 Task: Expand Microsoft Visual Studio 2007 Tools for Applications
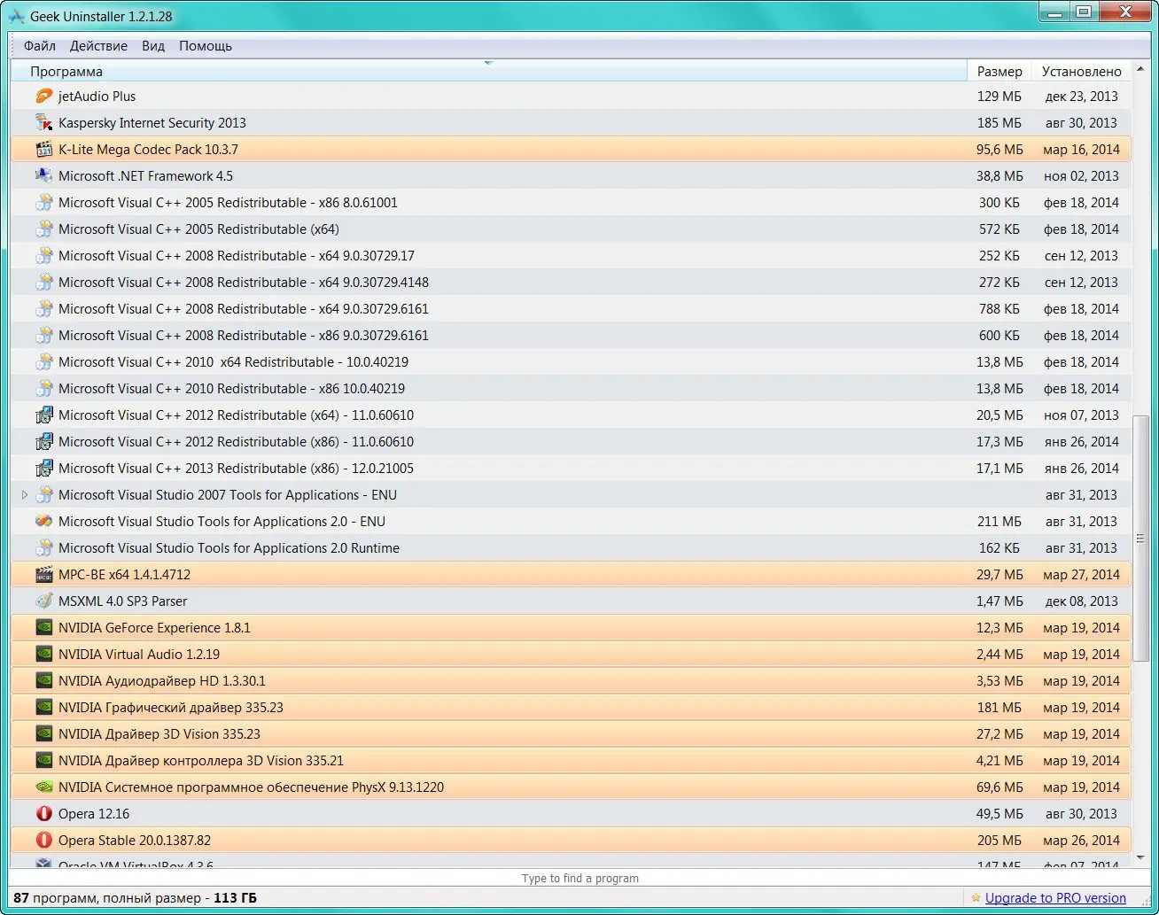pyautogui.click(x=25, y=494)
